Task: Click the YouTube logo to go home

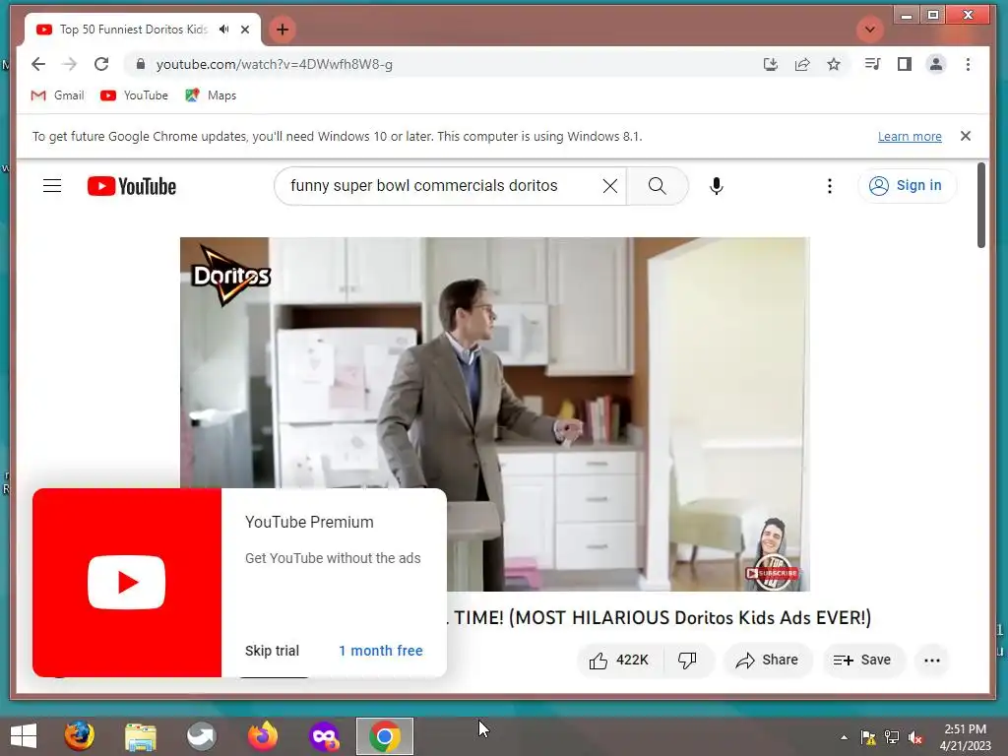Action: point(132,186)
